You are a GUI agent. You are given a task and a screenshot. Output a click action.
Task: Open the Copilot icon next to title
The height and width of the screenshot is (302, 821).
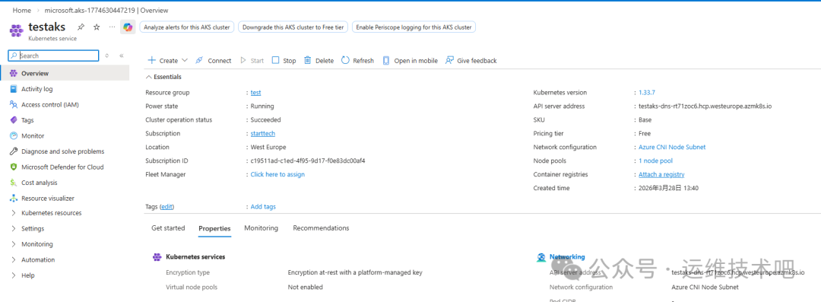[x=128, y=27]
